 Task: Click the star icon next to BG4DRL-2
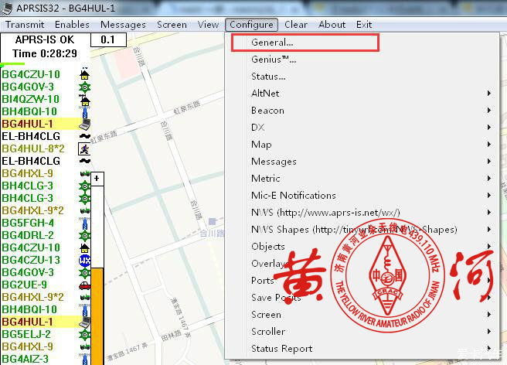[84, 235]
